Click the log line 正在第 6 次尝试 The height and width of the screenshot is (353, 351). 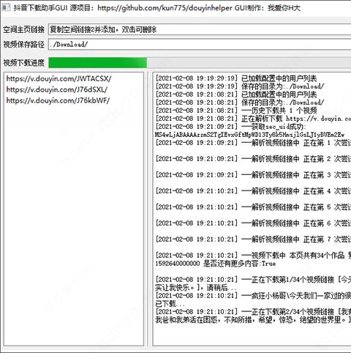pos(253,223)
